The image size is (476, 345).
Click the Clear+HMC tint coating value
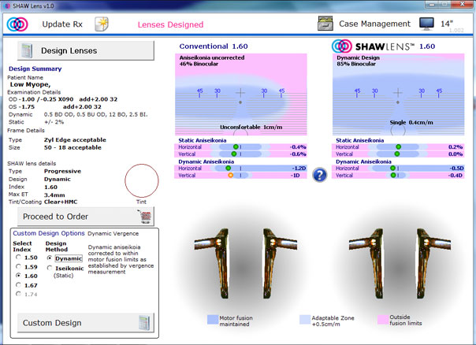(x=61, y=202)
